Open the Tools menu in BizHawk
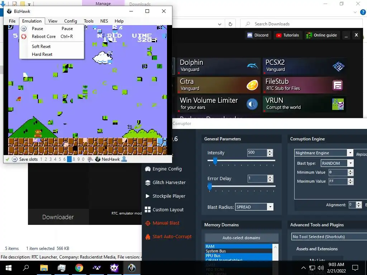 tap(89, 21)
